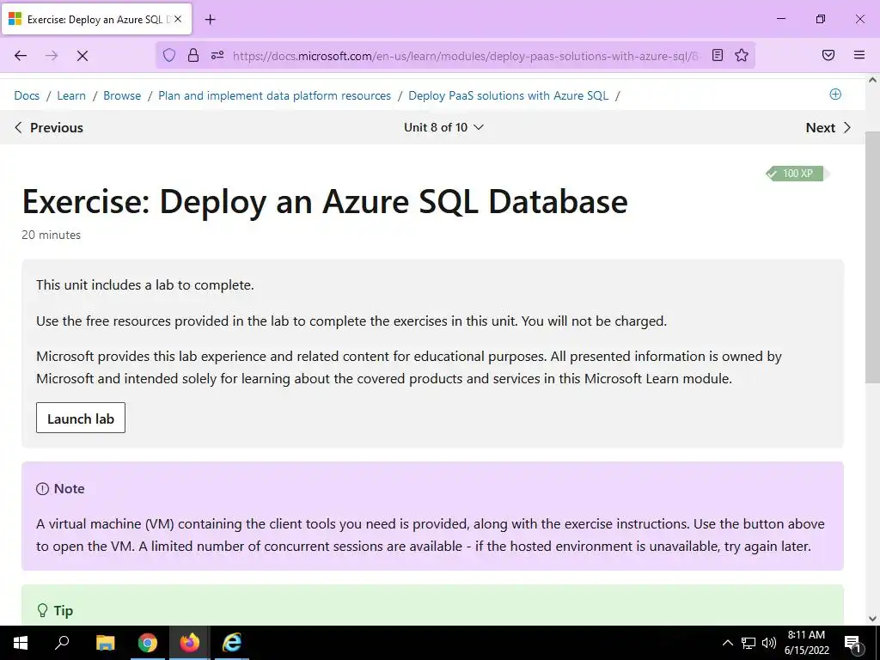Screen dimensions: 880x660
Task: Open the Firefox hamburger application menu
Action: point(859,55)
